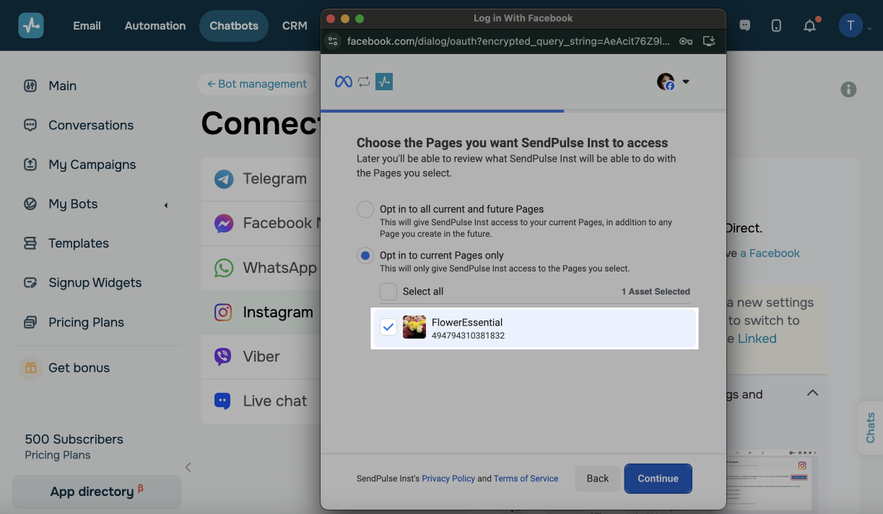Open the Chatbots tab
The image size is (883, 514).
pos(234,25)
